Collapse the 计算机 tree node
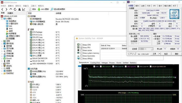This screenshot has width=182, height=103. click(x=2, y=19)
